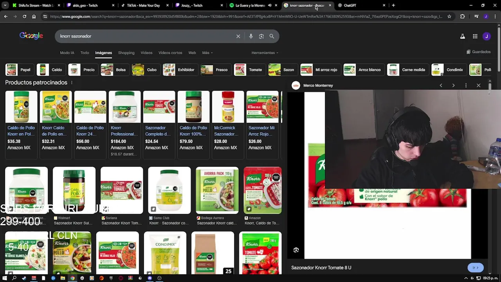
Task: Open the Google account avatar
Action: pos(487,36)
